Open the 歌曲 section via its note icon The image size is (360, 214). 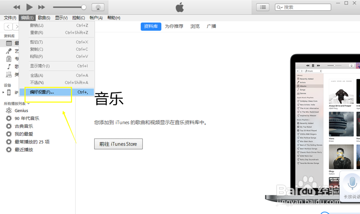(x=9, y=67)
